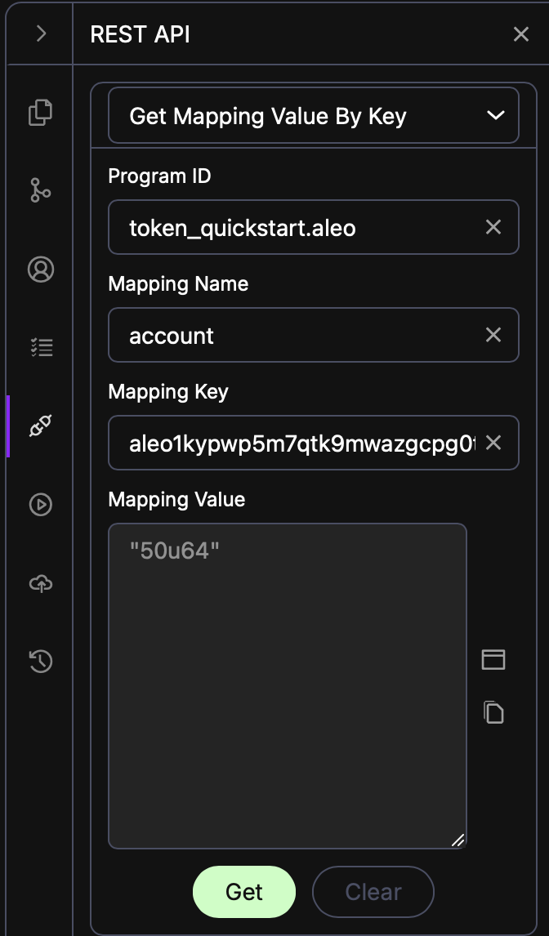Open the file explorer sidebar icon
The height and width of the screenshot is (936, 549).
pyautogui.click(x=41, y=112)
